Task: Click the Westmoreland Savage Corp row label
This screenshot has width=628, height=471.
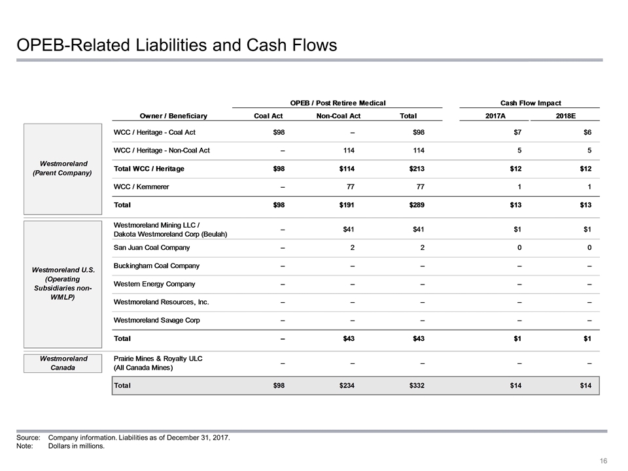Action: (156, 321)
